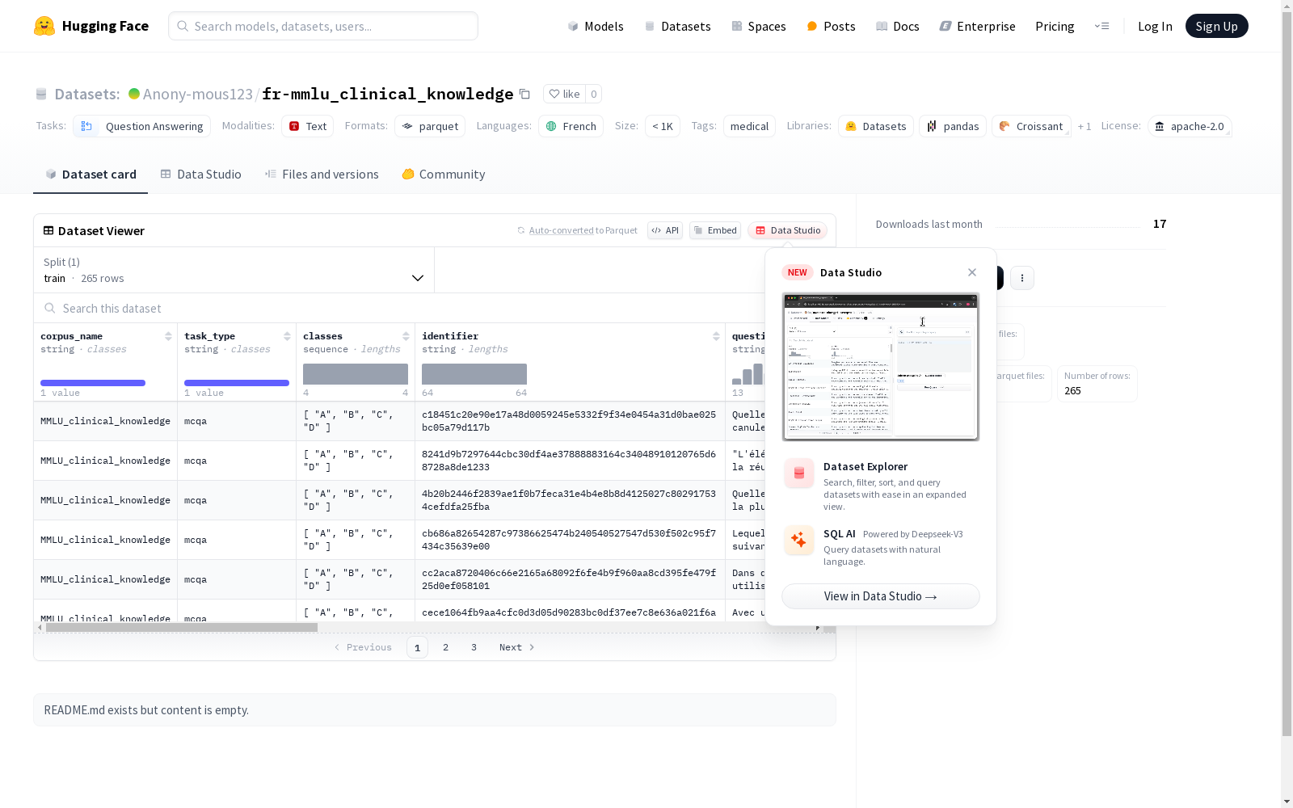Open the apache-2.0 license tag
This screenshot has height=808, width=1293.
(x=1190, y=126)
